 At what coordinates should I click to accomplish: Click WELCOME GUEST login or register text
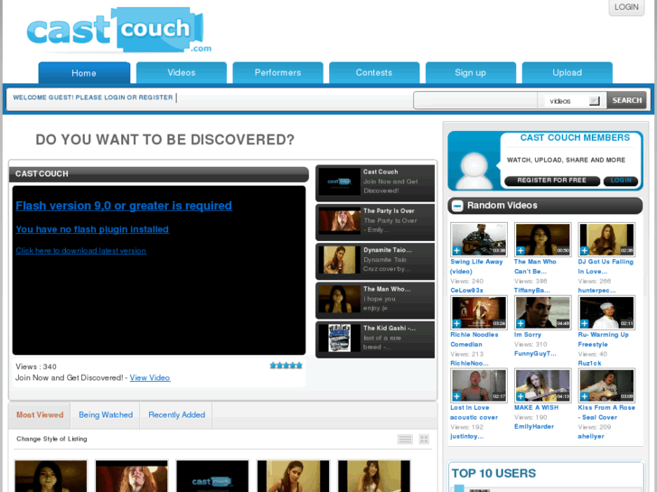93,97
